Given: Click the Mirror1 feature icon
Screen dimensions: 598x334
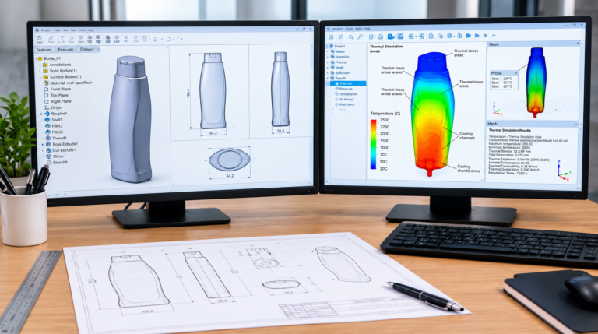Looking at the screenshot, I should pos(49,156).
